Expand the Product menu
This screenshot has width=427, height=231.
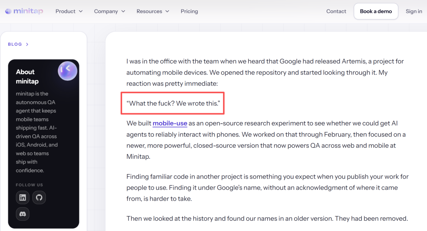69,11
